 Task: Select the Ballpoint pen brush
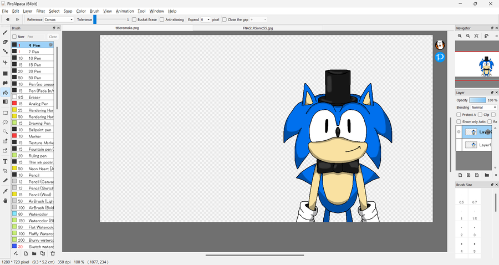(33, 130)
